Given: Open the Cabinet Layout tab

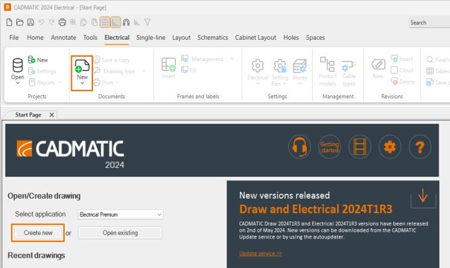Looking at the screenshot, I should [x=256, y=37].
